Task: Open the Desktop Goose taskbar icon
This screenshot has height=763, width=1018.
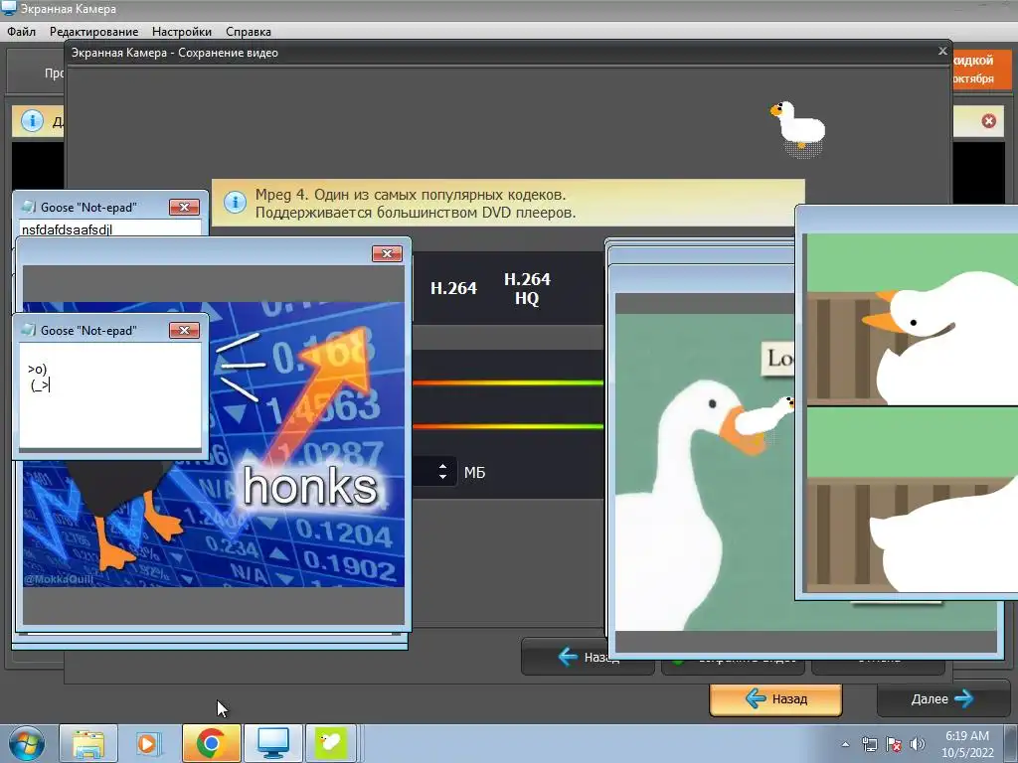Action: pos(331,743)
